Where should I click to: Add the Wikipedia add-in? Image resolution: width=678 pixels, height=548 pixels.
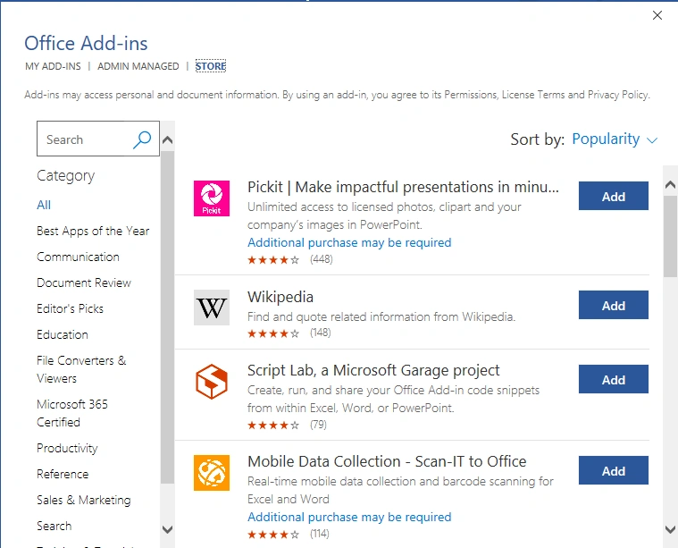click(x=613, y=305)
